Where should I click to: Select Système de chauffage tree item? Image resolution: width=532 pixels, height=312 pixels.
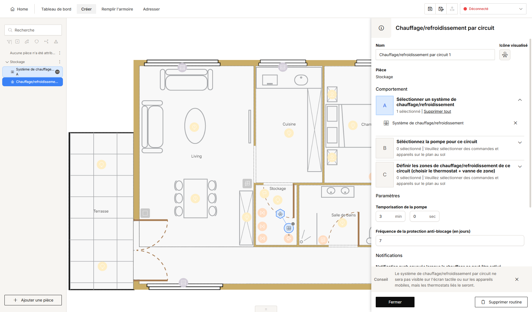pos(32,72)
